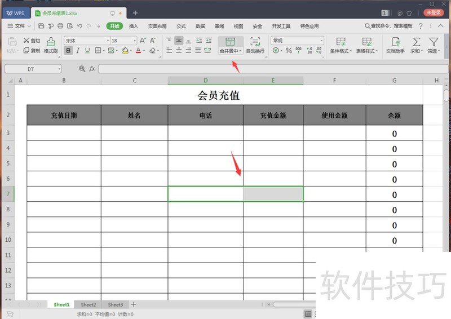Expand the borders dropdown arrow
The width and height of the screenshot is (451, 319).
click(x=104, y=51)
